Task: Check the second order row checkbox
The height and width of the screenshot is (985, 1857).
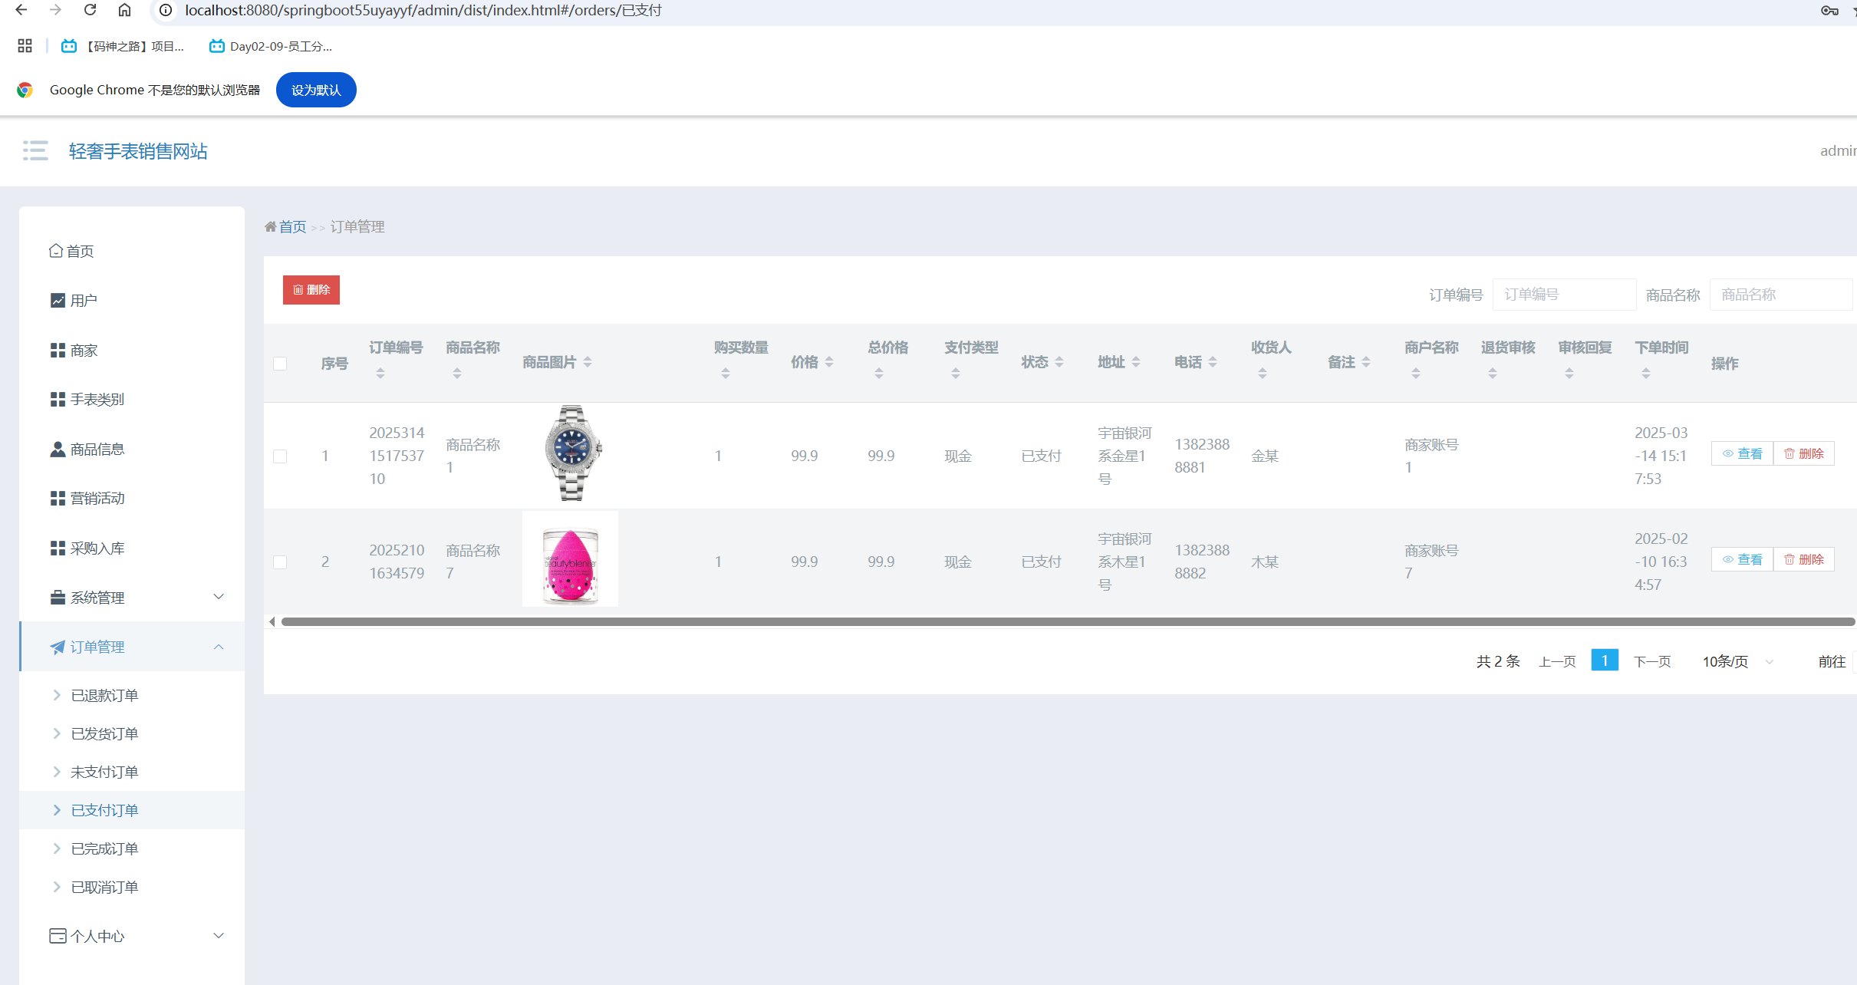Action: point(280,562)
